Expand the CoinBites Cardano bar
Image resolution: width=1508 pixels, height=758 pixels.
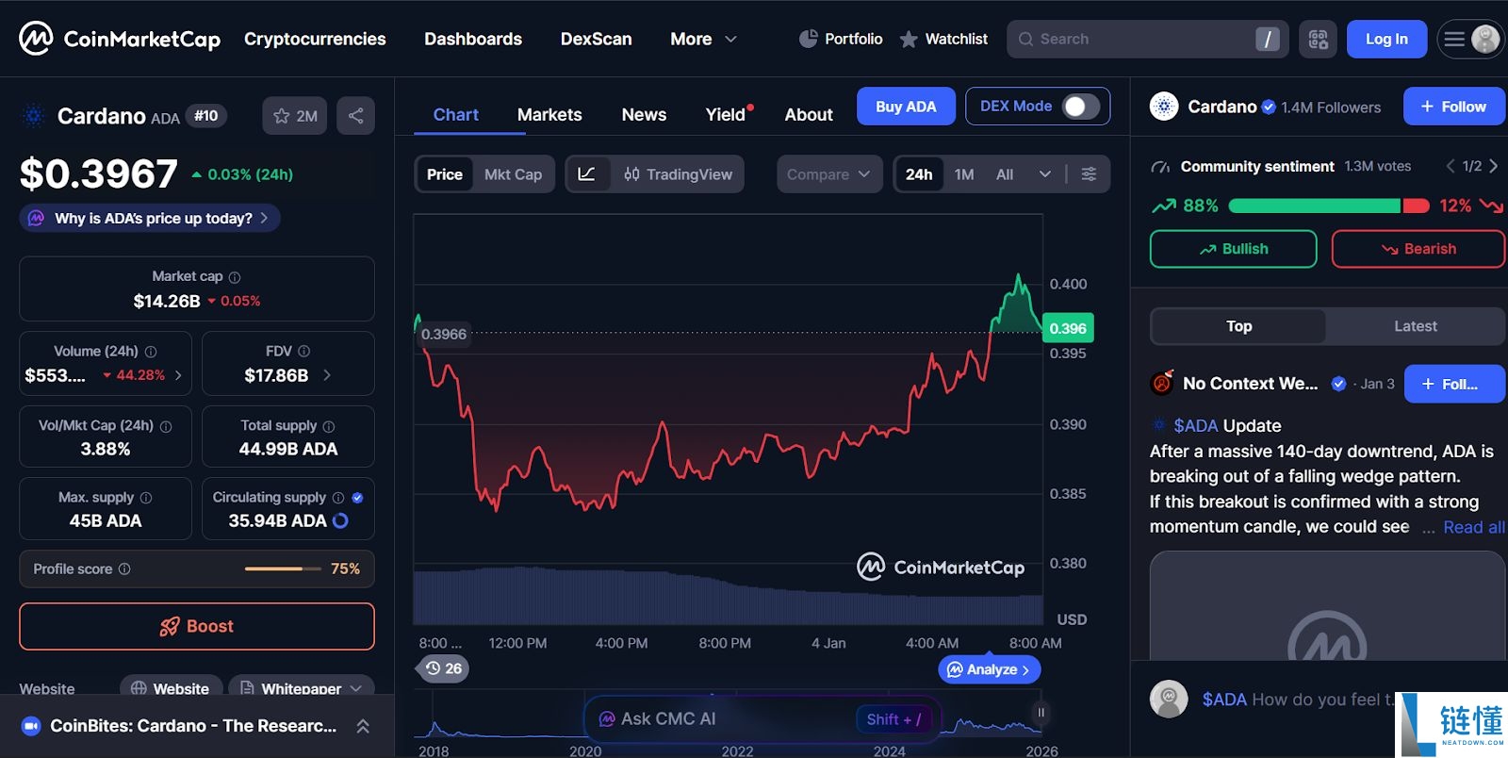pyautogui.click(x=363, y=726)
